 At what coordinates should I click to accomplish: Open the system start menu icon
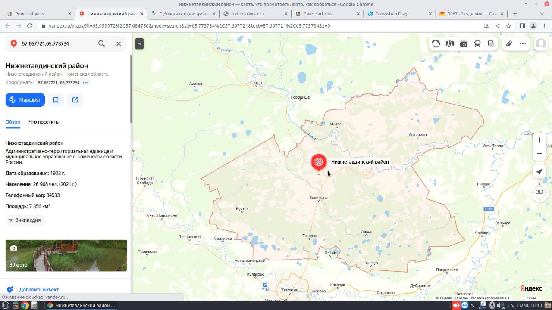click(x=6, y=305)
